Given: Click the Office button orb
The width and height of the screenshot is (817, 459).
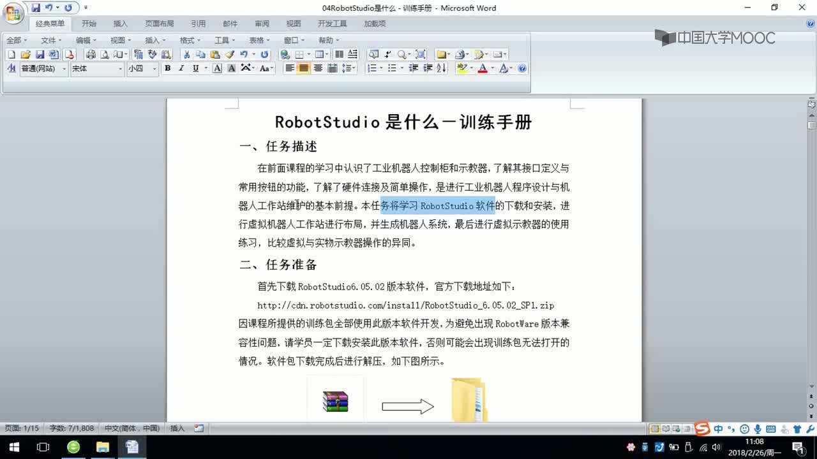Looking at the screenshot, I should 13,13.
